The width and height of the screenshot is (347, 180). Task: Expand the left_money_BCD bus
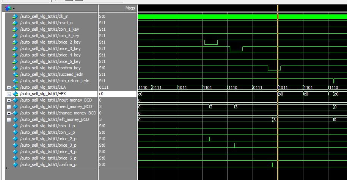pyautogui.click(x=9, y=120)
